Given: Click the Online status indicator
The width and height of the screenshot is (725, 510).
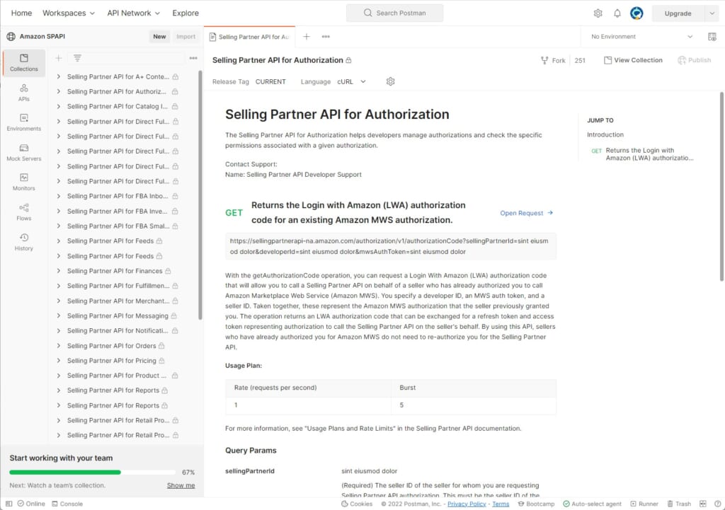Looking at the screenshot, I should tap(31, 504).
